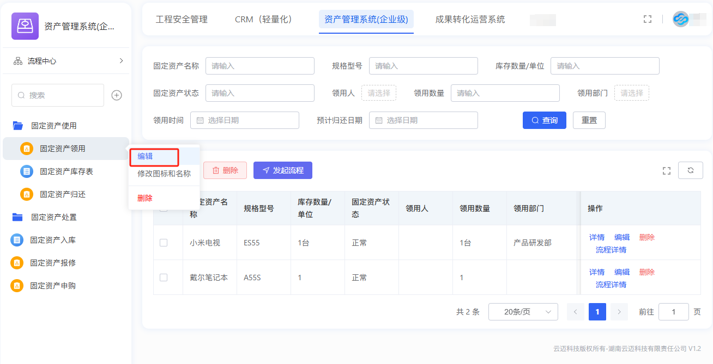Click the 固定资产名称 input field
Image resolution: width=713 pixels, height=364 pixels.
point(259,66)
